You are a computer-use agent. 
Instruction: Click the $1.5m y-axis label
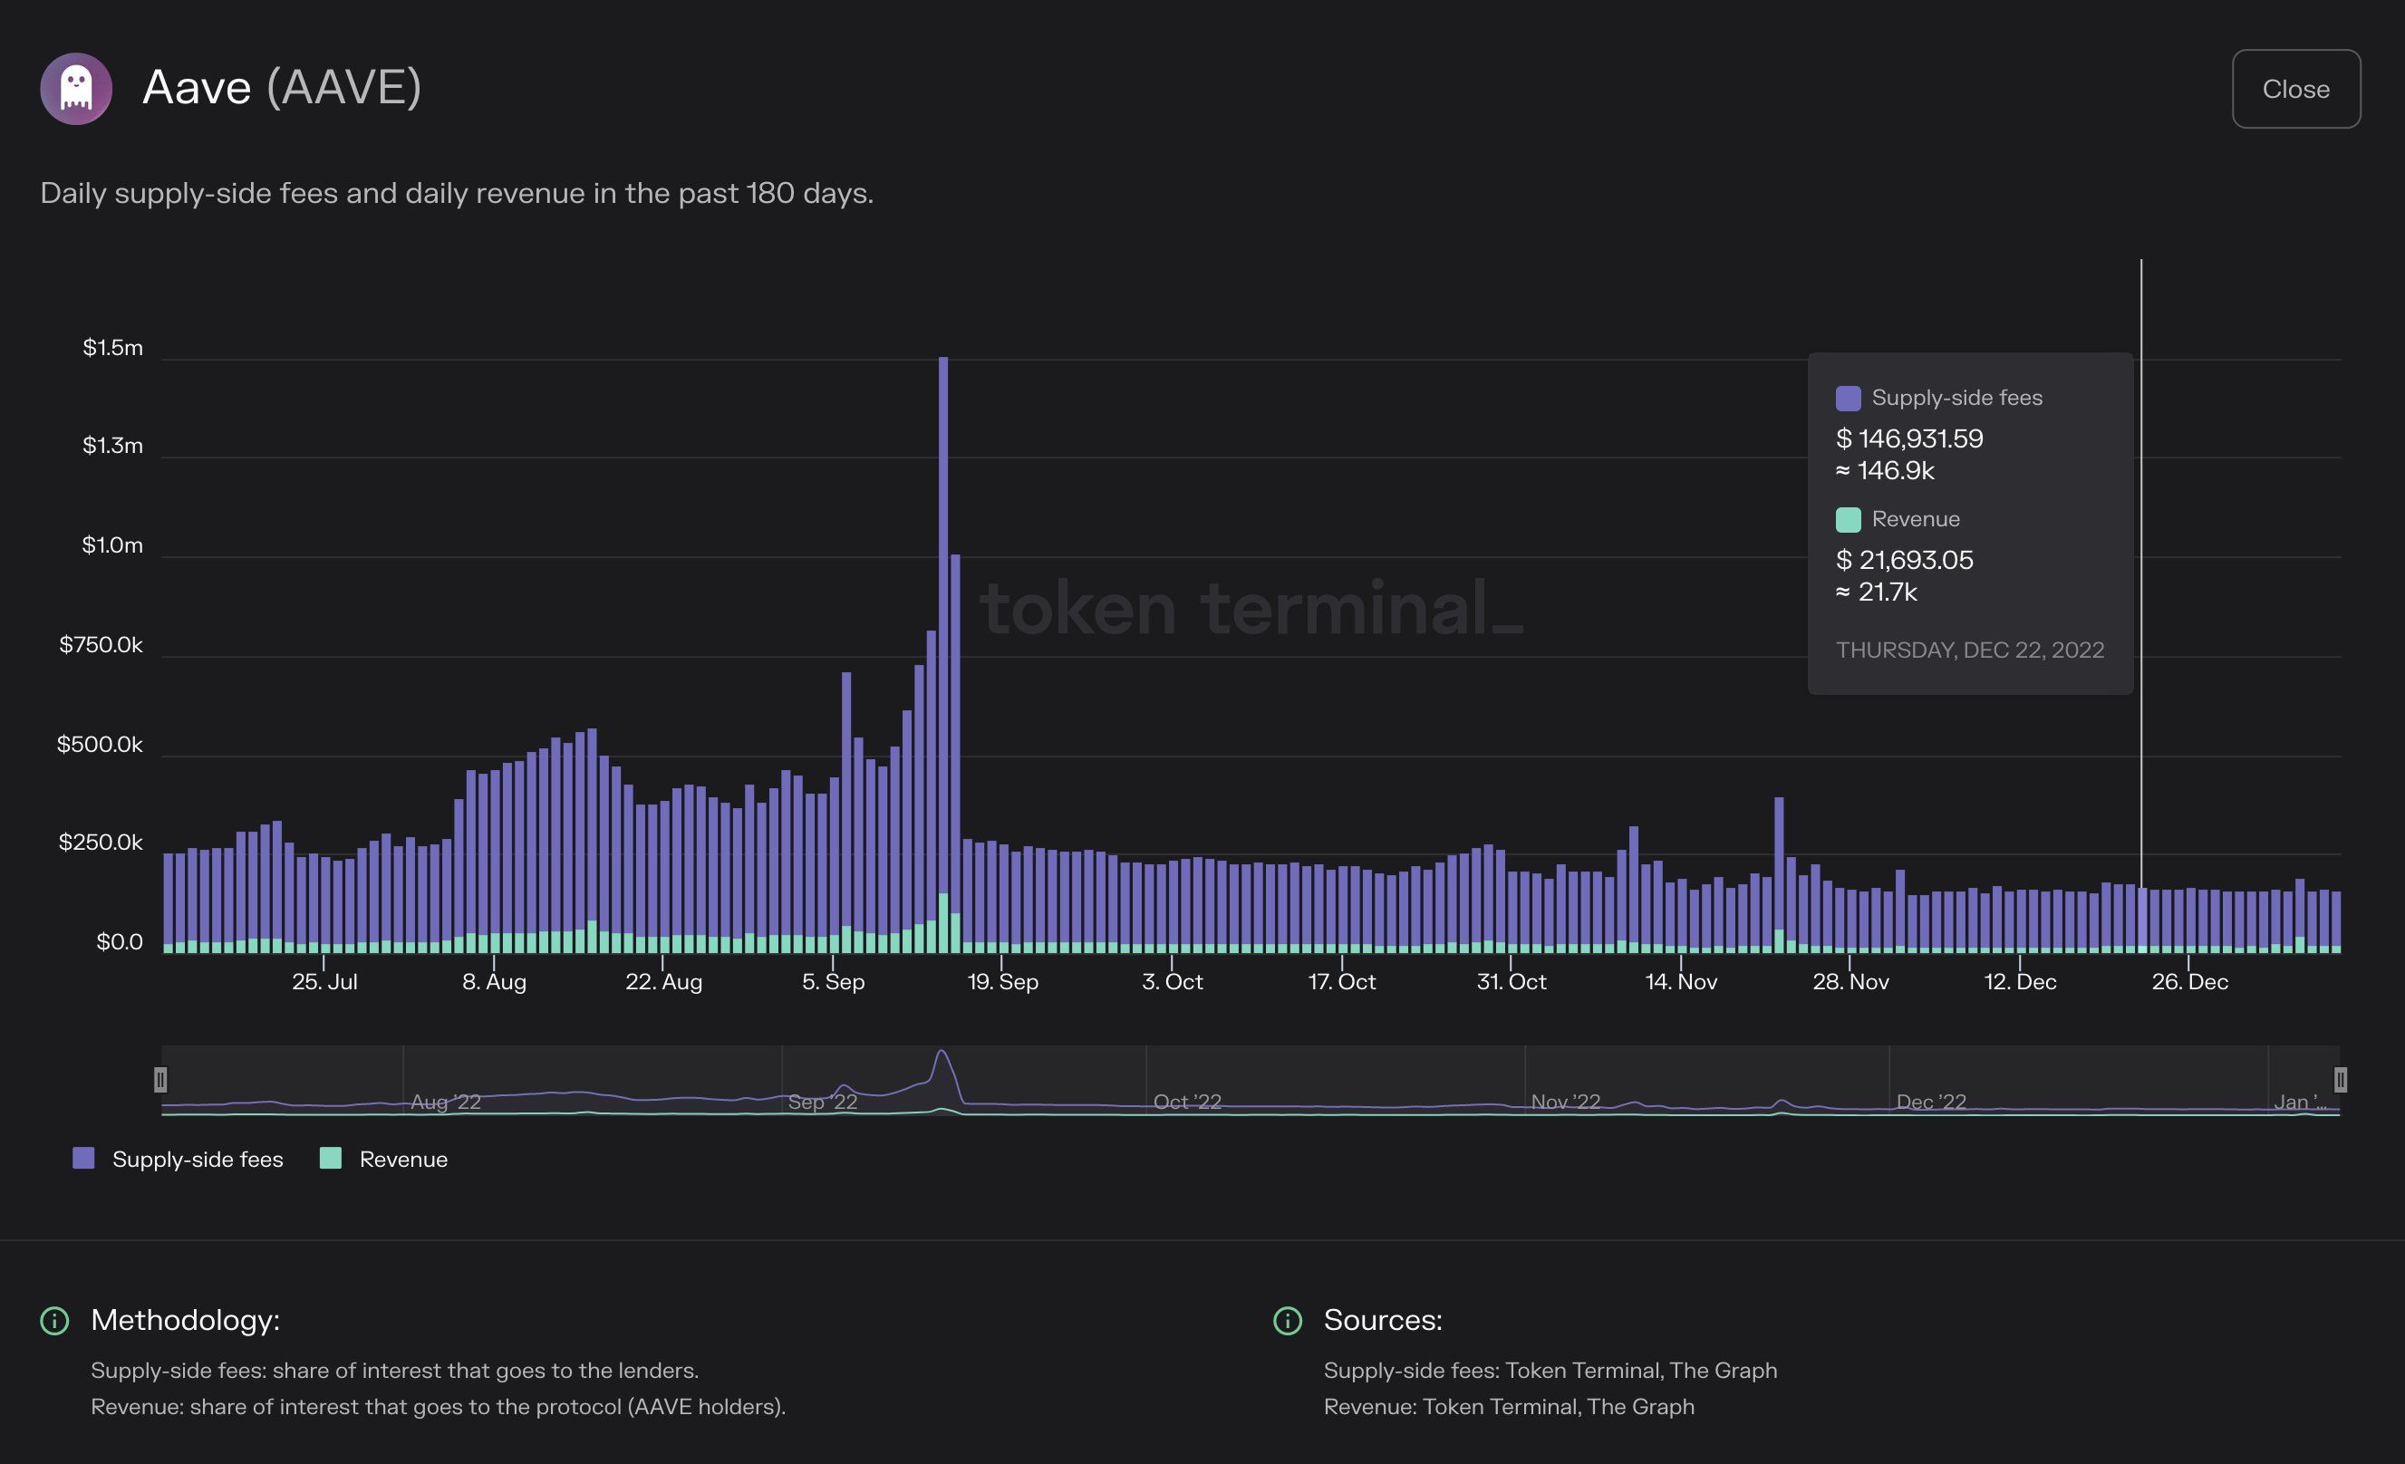(112, 349)
